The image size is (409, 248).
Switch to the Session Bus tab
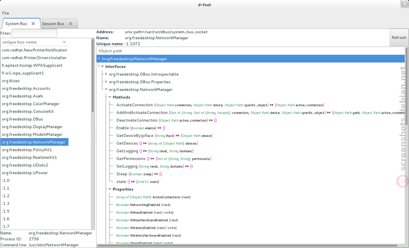pyautogui.click(x=53, y=24)
